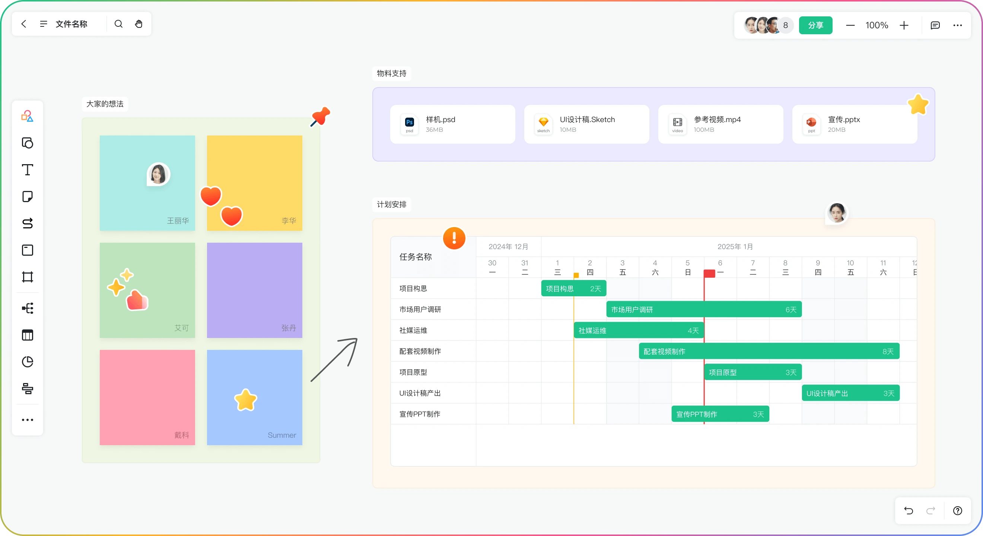The height and width of the screenshot is (536, 983).
Task: Redo the last action
Action: point(931,510)
